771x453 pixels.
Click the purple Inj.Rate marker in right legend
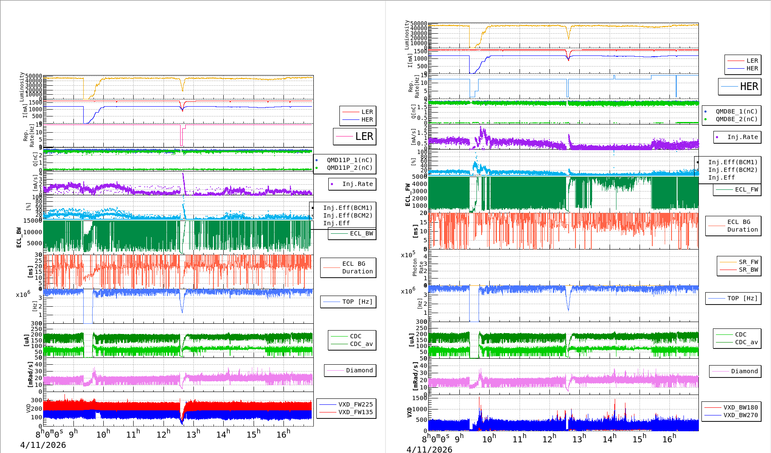[x=717, y=137]
